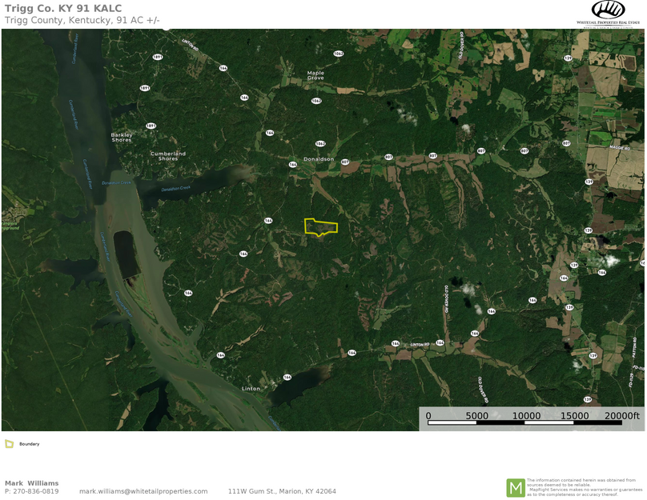This screenshot has width=647, height=500.
Task: Click the Linton town label
Action: click(x=251, y=389)
